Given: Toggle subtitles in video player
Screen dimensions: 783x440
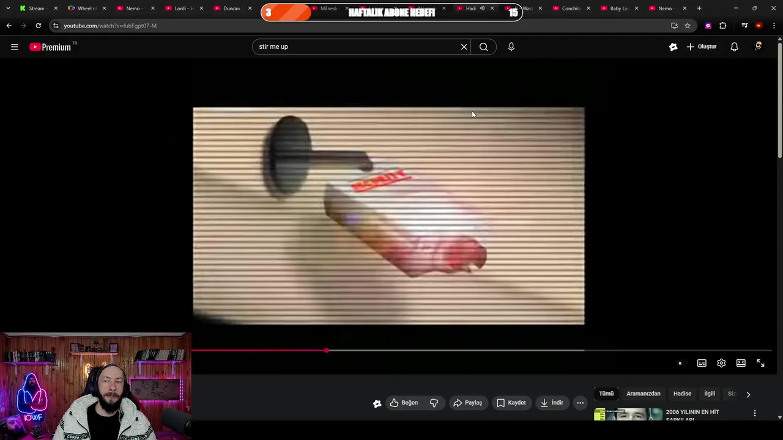Looking at the screenshot, I should [x=702, y=363].
